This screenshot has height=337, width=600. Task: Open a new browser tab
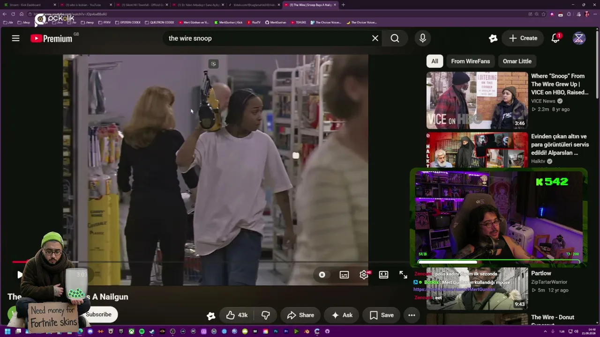(343, 5)
